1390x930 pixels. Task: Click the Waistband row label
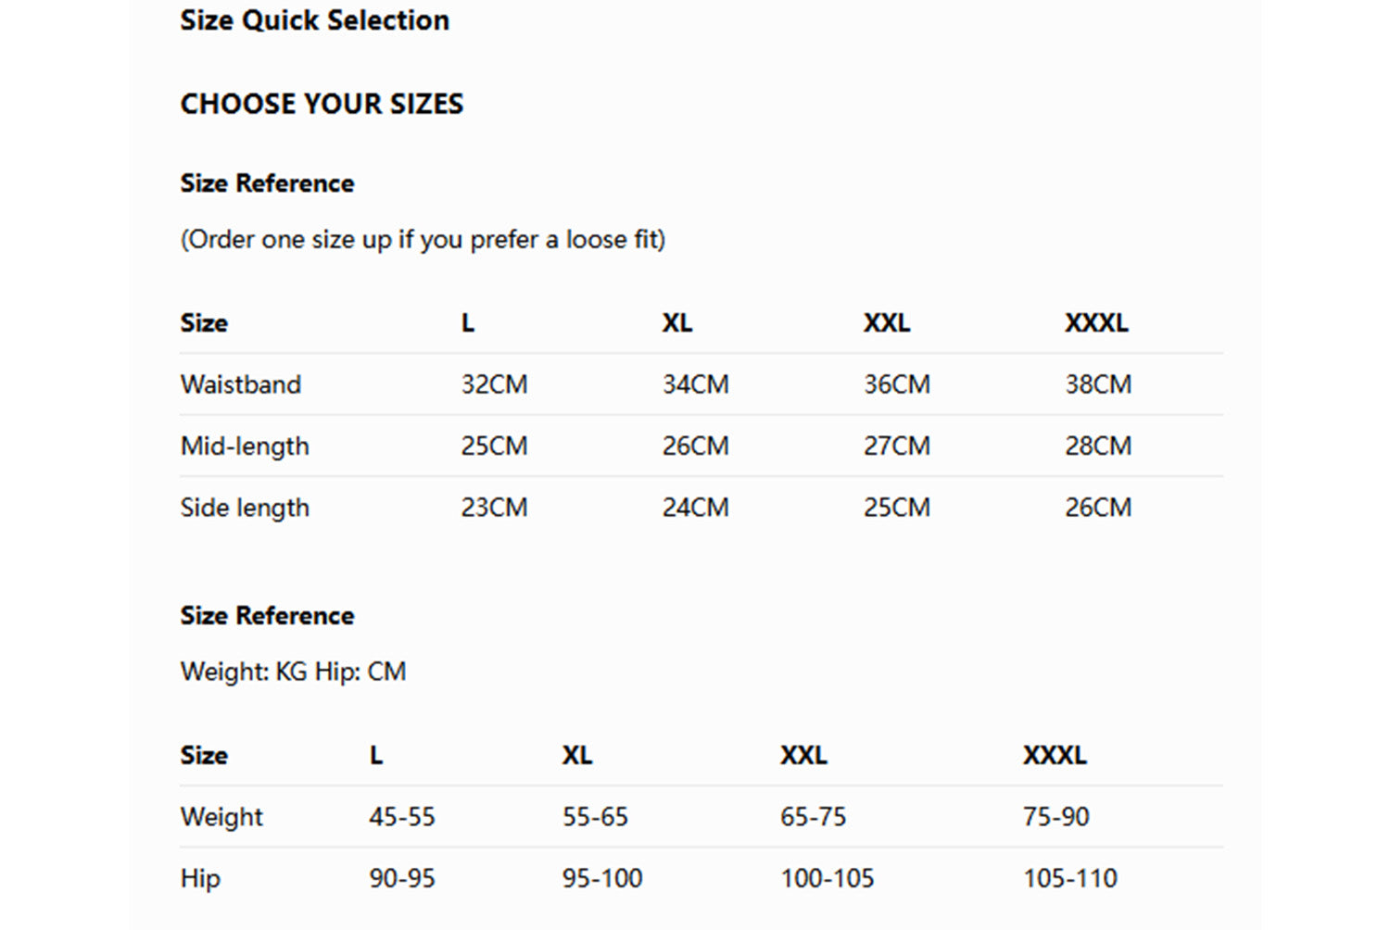(x=241, y=384)
